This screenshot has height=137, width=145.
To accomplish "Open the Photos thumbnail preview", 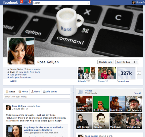I will click(x=107, y=73).
